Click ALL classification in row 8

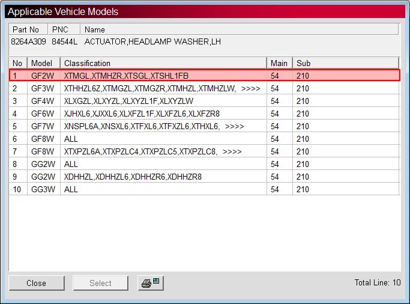point(71,164)
